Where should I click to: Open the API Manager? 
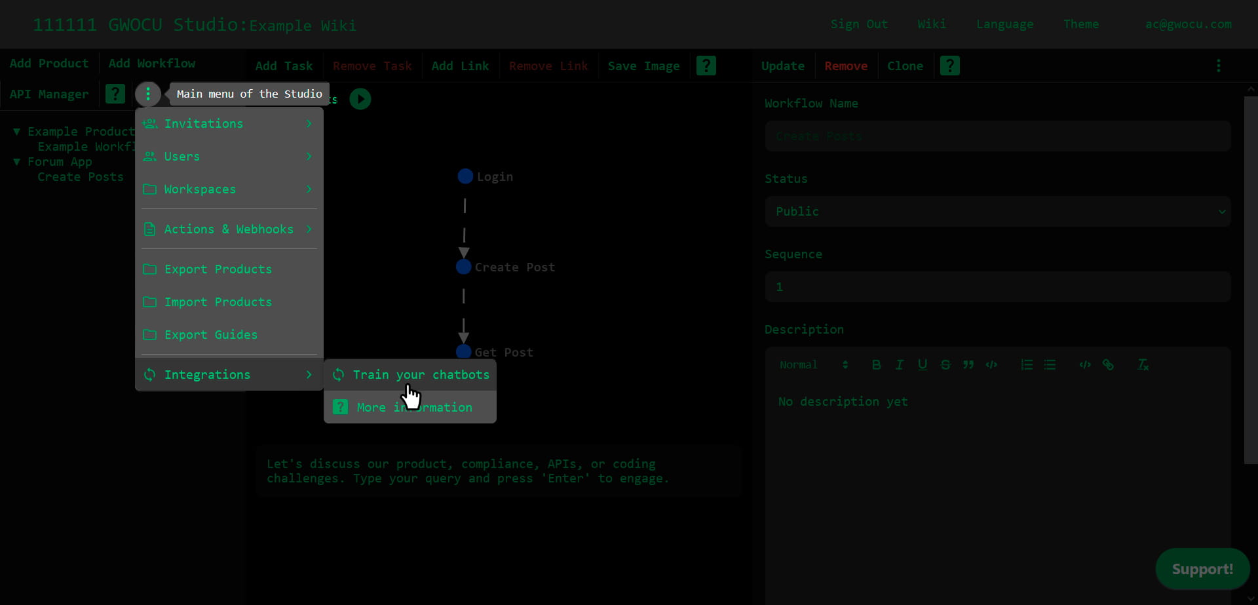tap(49, 94)
